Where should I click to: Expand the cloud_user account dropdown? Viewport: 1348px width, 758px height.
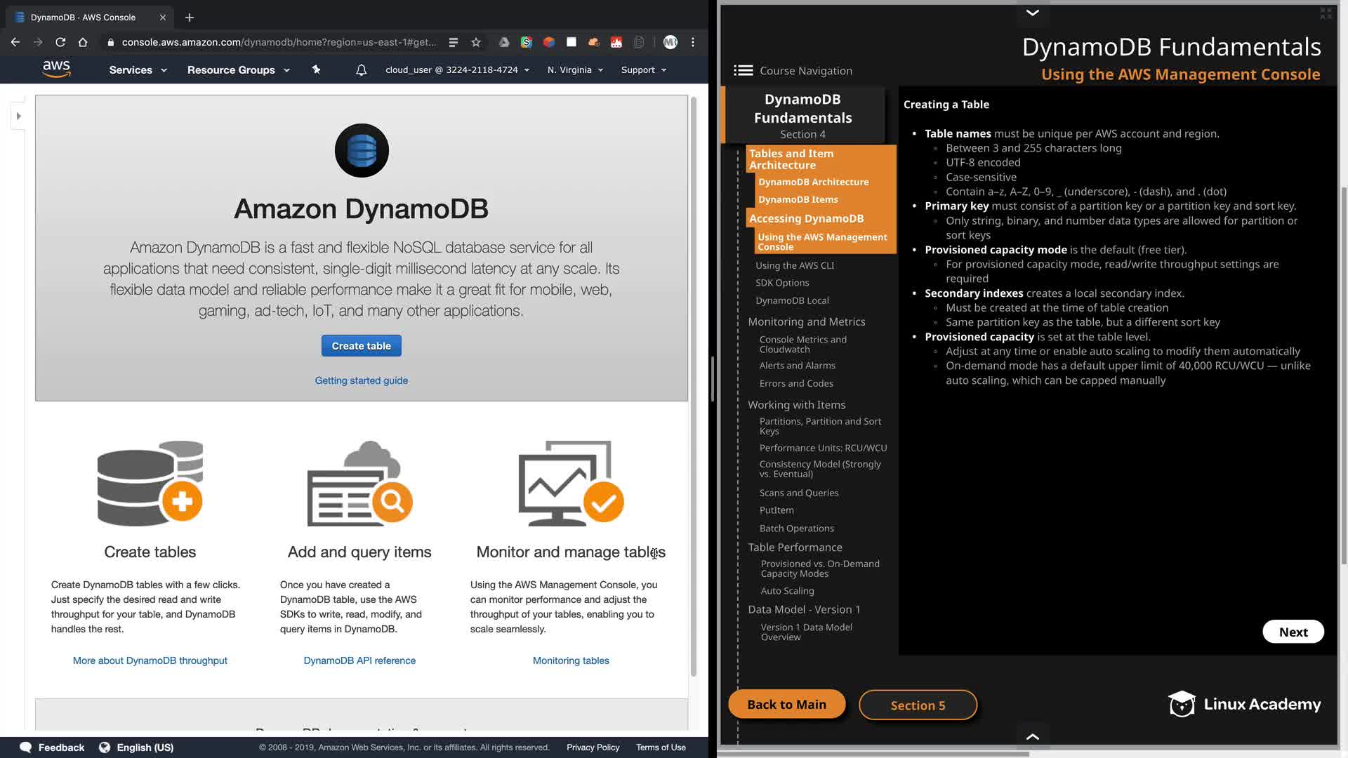457,70
